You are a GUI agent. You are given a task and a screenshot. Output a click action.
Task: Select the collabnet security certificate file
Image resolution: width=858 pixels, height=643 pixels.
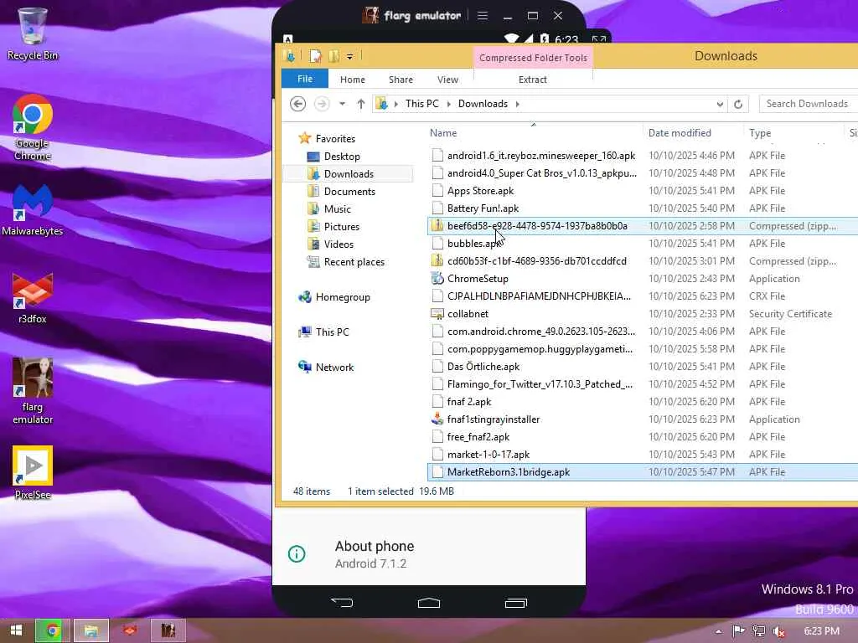click(468, 314)
